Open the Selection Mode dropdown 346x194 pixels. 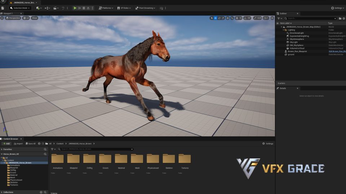point(20,8)
